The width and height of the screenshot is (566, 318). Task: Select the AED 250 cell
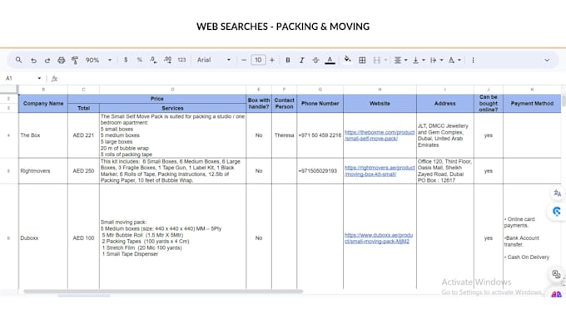coord(83,171)
